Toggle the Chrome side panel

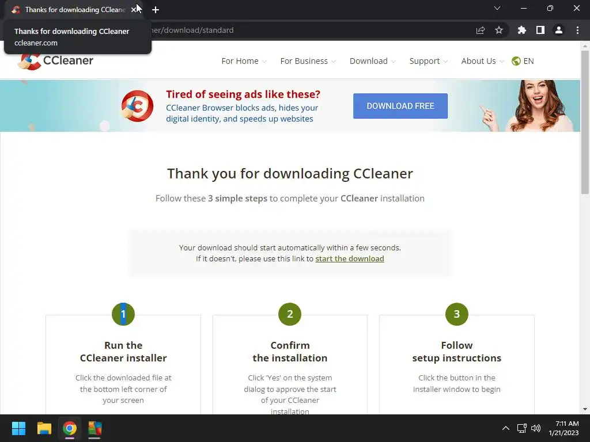point(540,30)
